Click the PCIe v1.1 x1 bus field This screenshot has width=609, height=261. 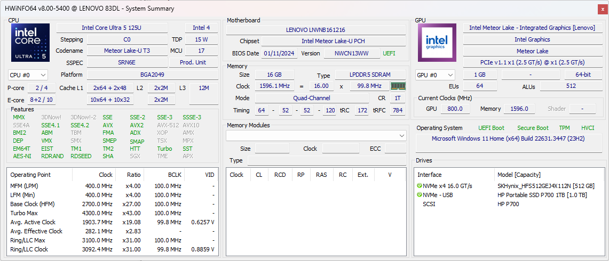click(x=532, y=62)
